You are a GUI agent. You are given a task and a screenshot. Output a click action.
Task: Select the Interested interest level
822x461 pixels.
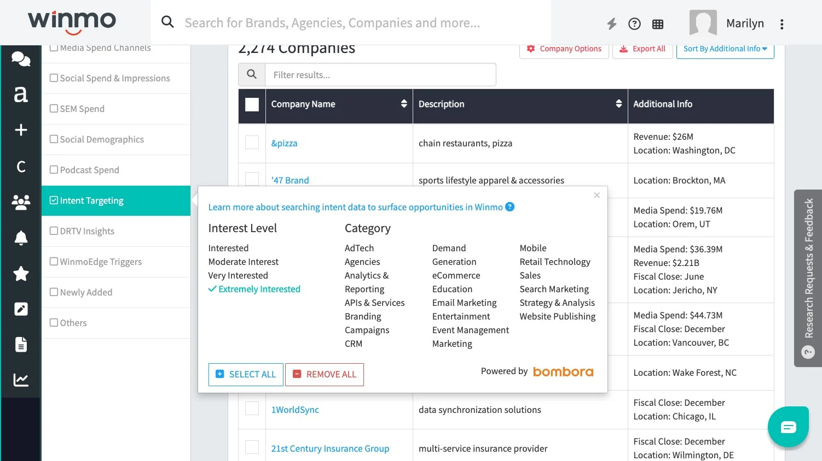click(x=228, y=248)
